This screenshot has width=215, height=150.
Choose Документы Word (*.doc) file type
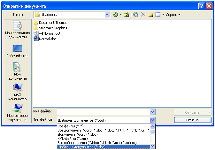pos(104,134)
